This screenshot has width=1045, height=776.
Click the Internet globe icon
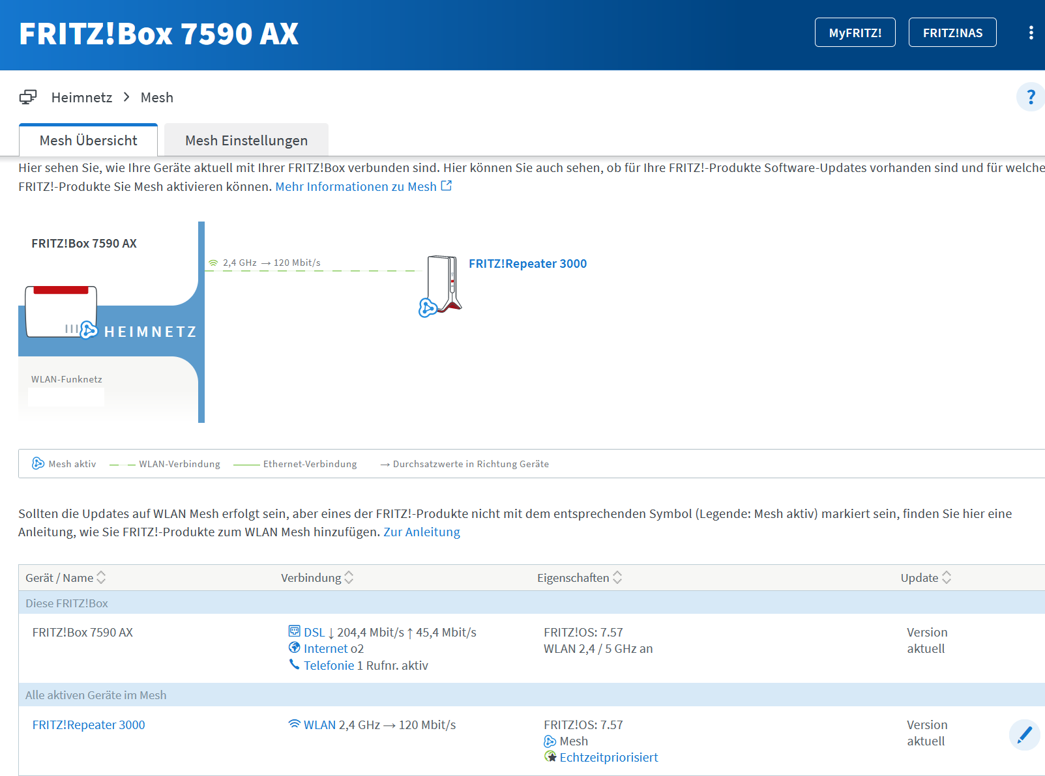(x=294, y=648)
